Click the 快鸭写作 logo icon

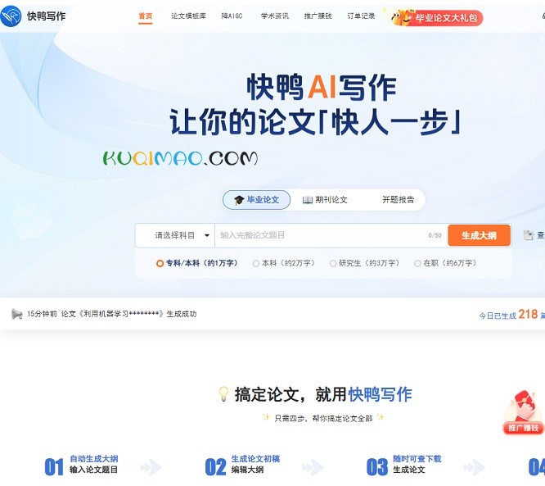11,16
